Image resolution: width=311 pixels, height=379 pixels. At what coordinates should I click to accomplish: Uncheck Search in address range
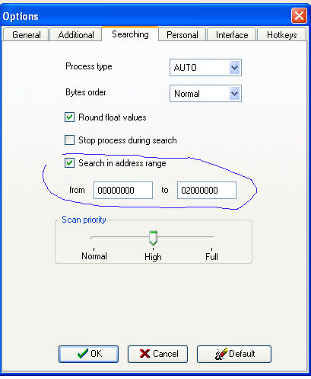(x=69, y=162)
